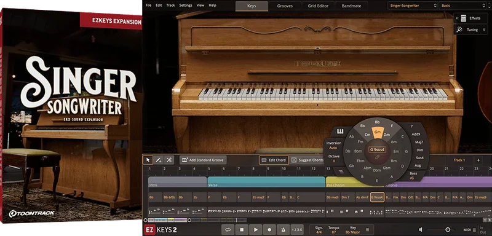Click Add Standard Groove button
The width and height of the screenshot is (492, 236).
(203, 160)
